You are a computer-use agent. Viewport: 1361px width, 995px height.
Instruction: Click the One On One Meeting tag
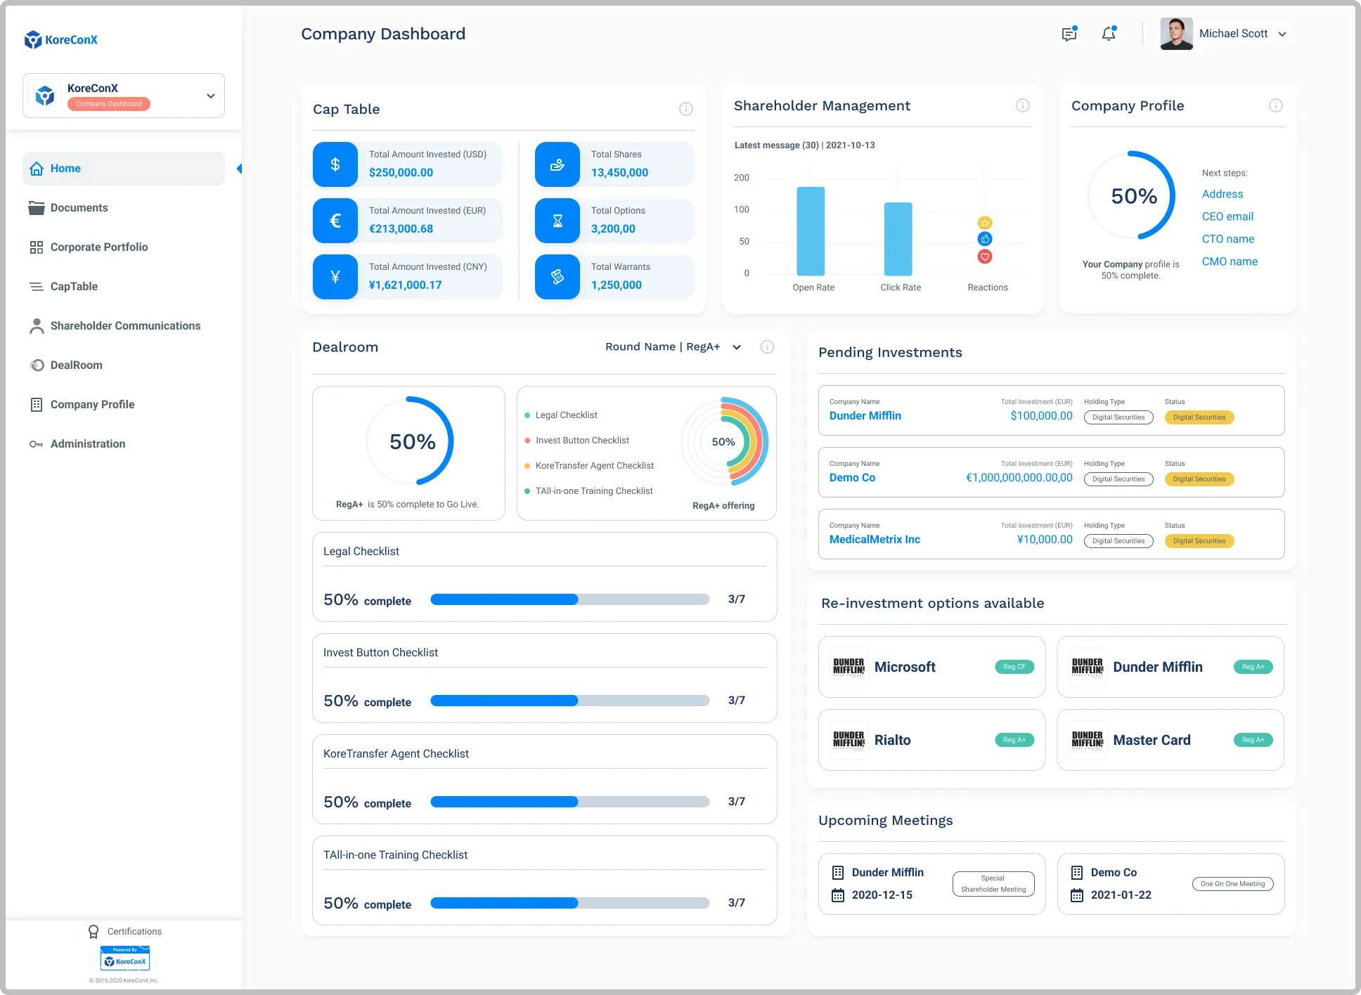[x=1232, y=884]
